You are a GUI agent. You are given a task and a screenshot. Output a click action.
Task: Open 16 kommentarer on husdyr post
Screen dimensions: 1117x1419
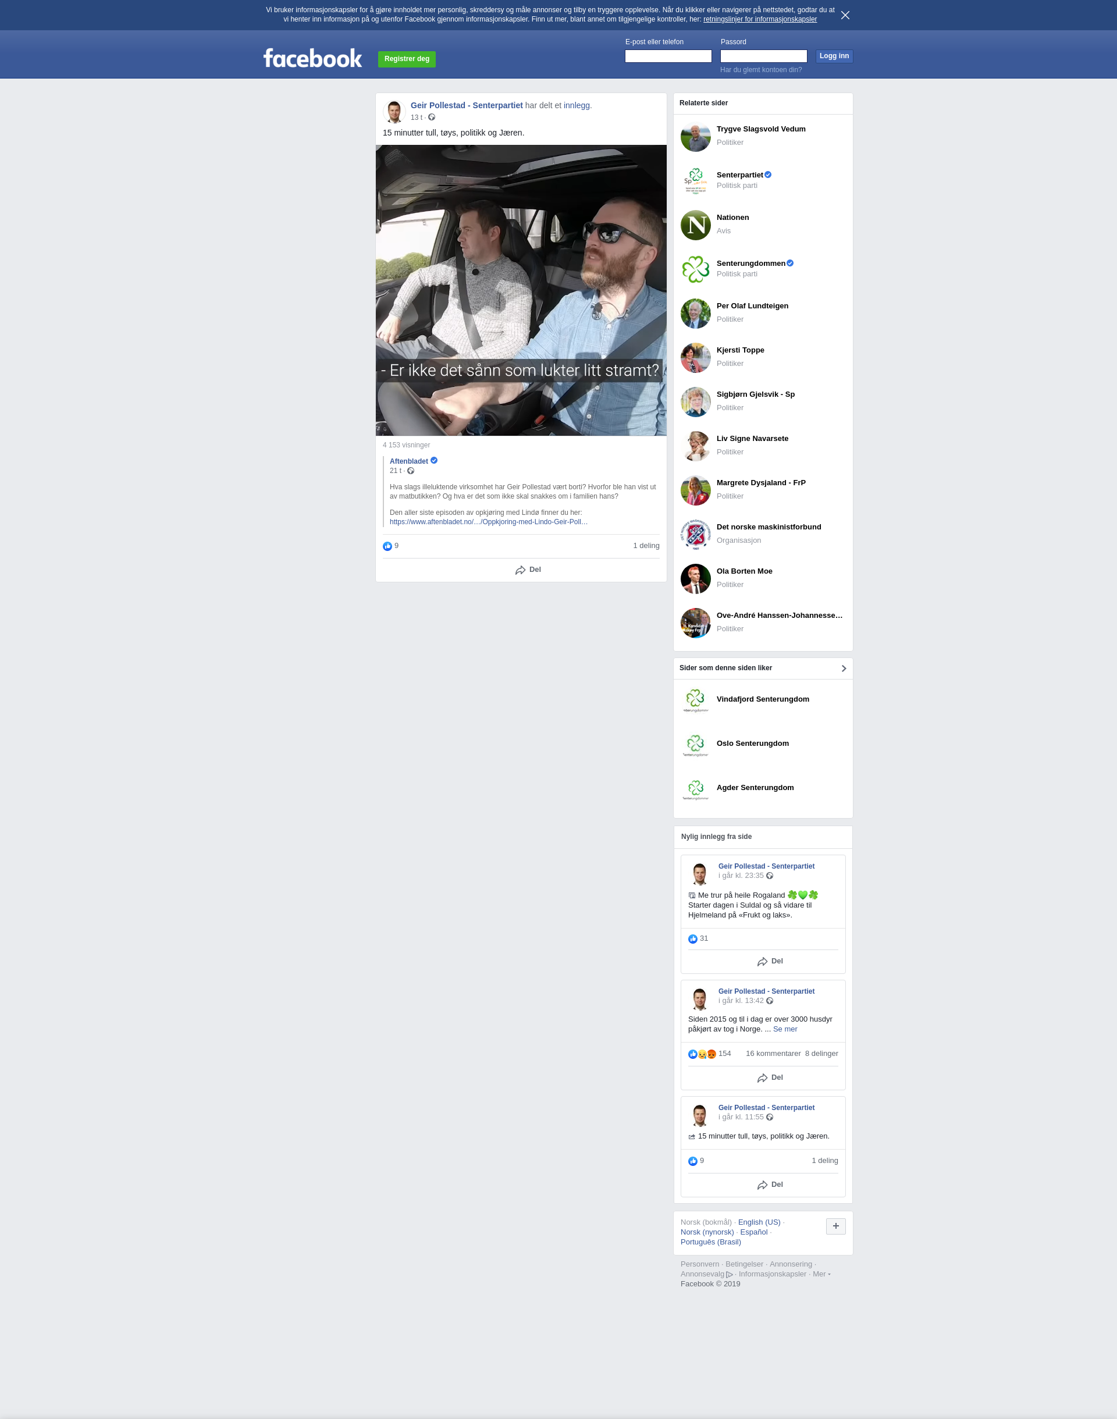coord(773,1054)
